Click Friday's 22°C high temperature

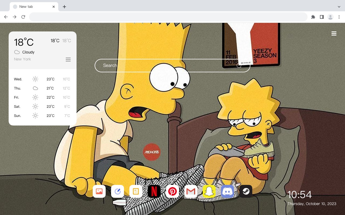[50, 97]
